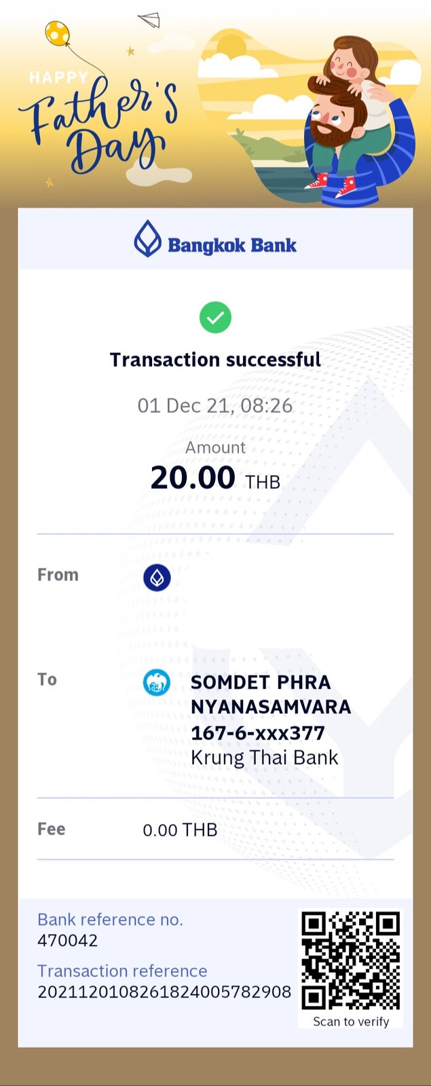Select bank reference number 470042
Screen dimensions: 431x1086
[67, 941]
